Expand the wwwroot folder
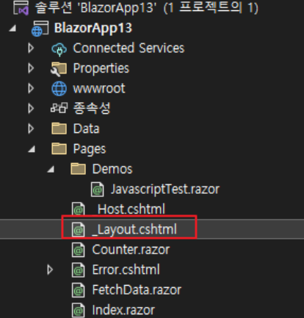Viewport: 304px width, 318px height. coord(31,88)
